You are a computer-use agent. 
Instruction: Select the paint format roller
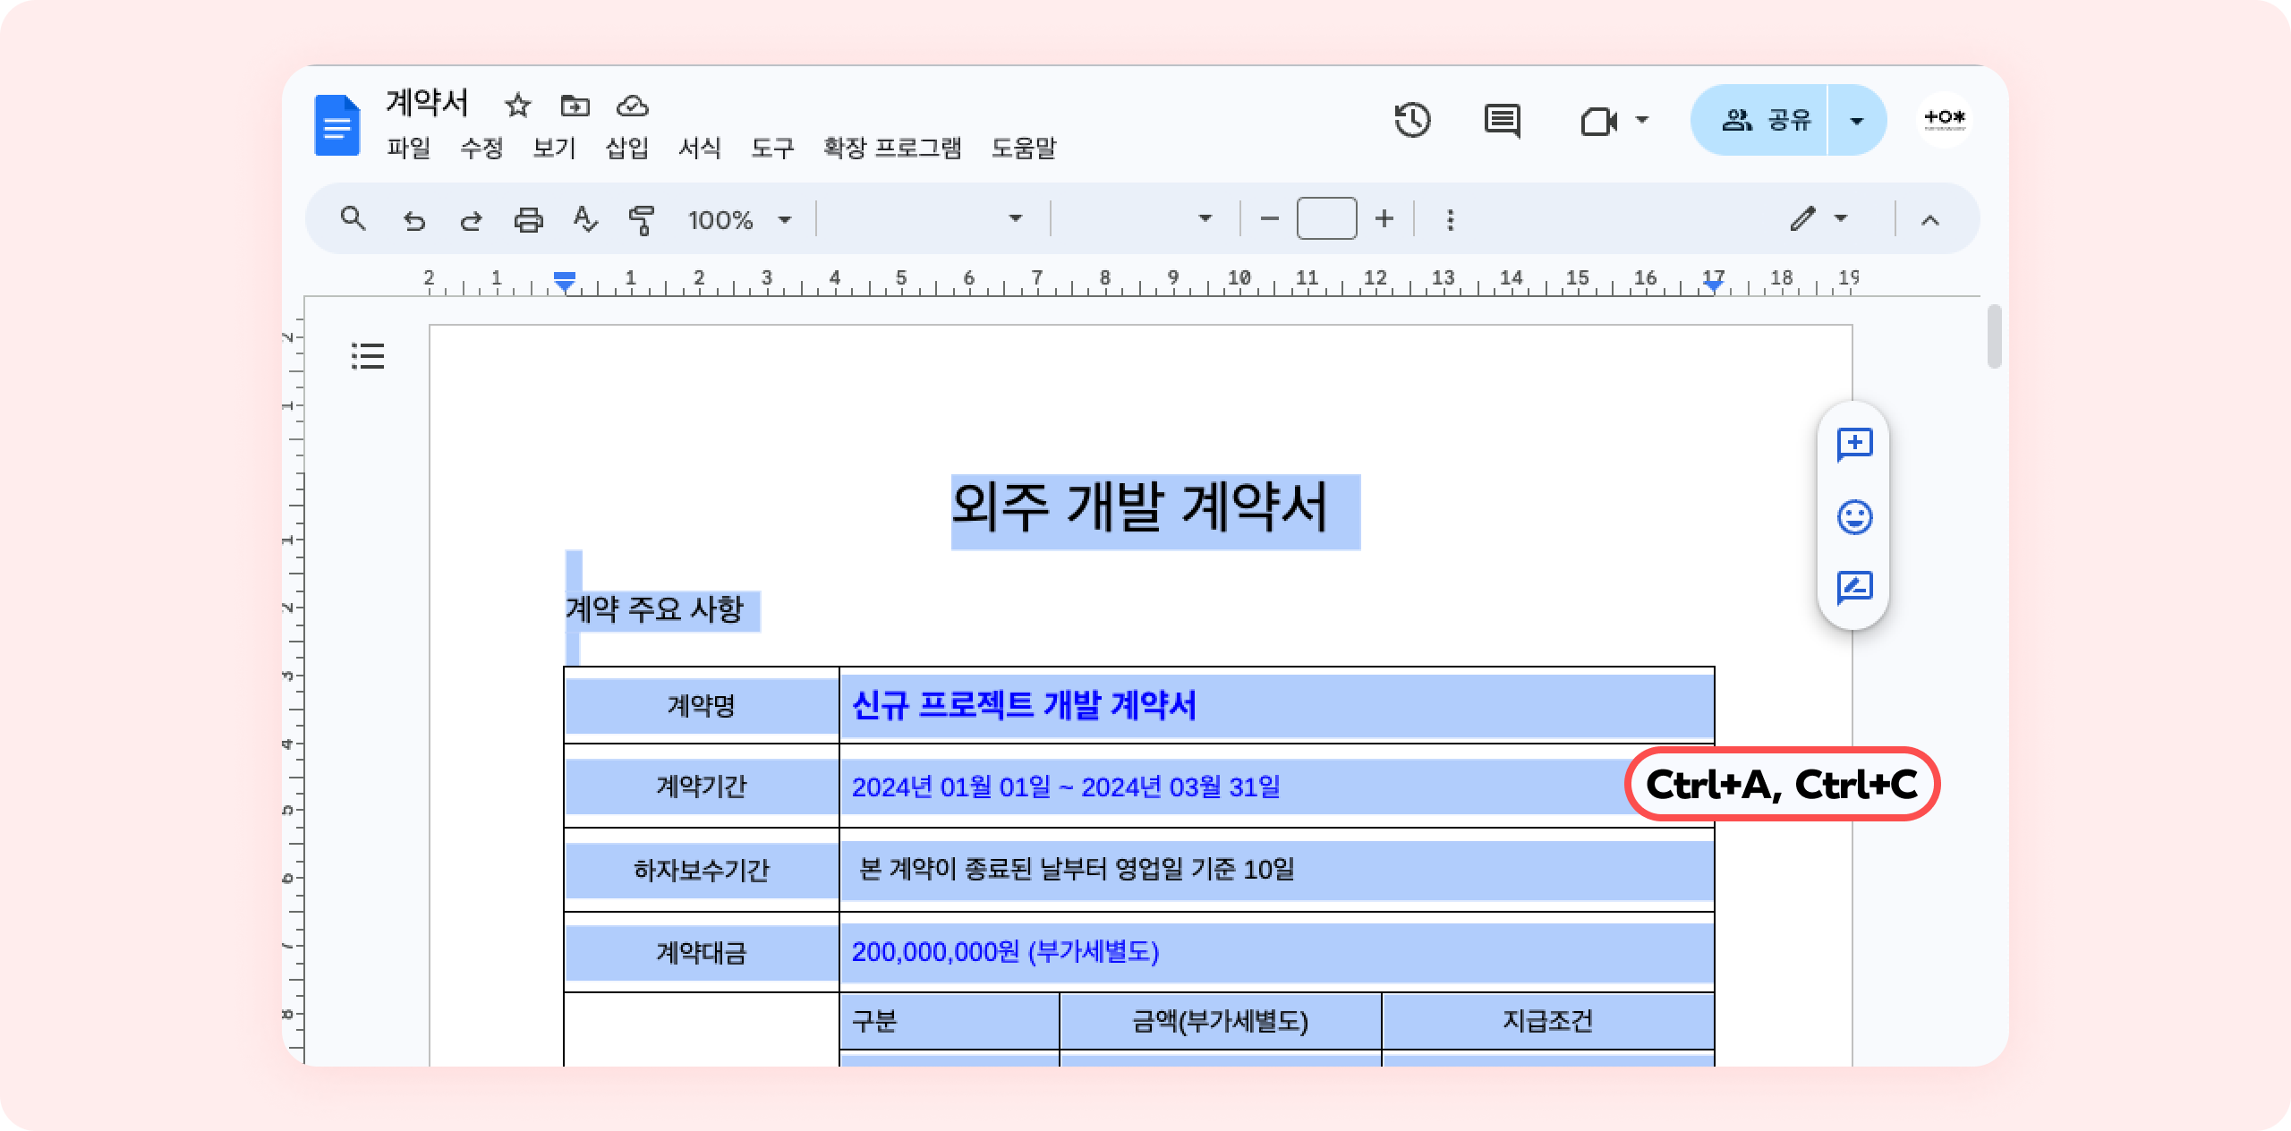point(641,219)
